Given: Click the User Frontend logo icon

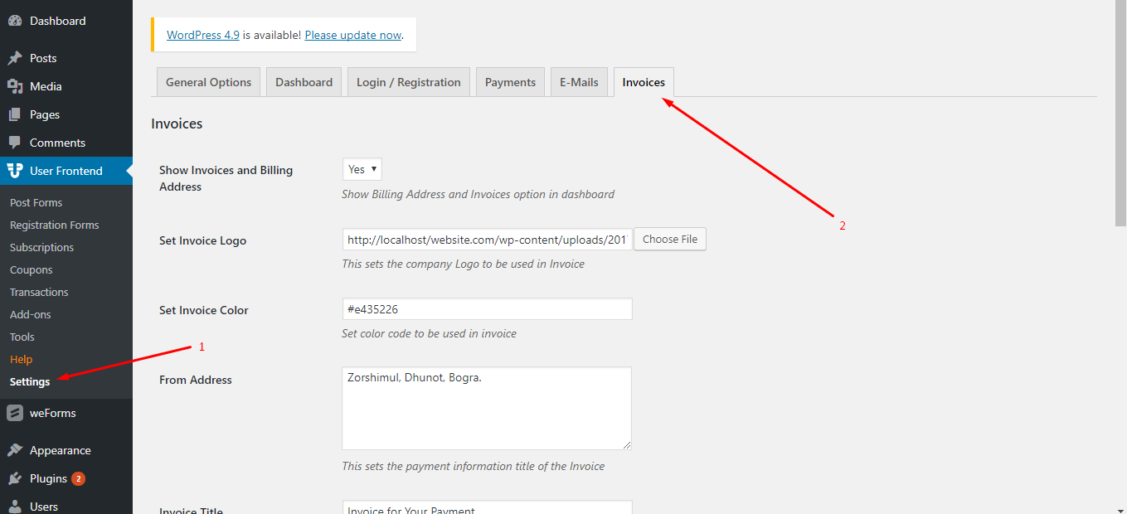Looking at the screenshot, I should [x=15, y=171].
